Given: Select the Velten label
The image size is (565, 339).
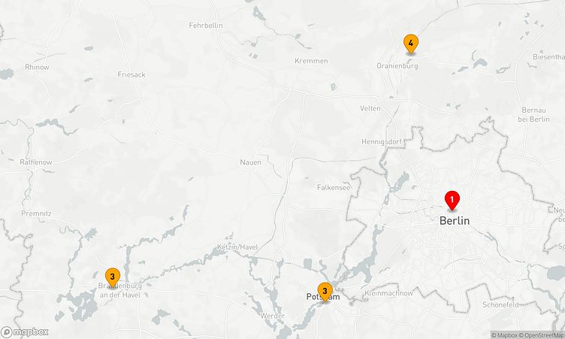Looking at the screenshot, I should tap(370, 108).
